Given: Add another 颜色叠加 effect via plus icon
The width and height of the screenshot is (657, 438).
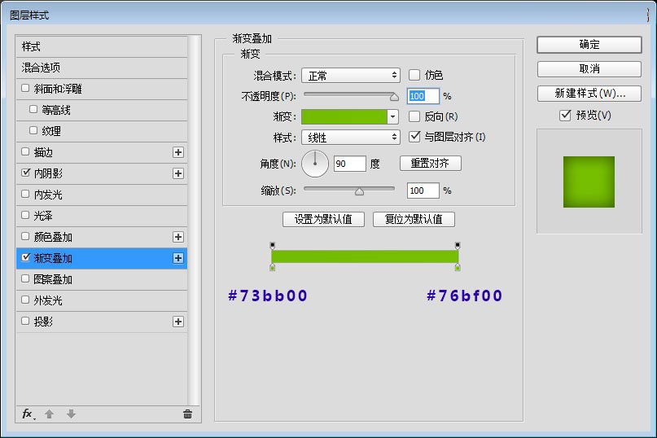Looking at the screenshot, I should [178, 237].
